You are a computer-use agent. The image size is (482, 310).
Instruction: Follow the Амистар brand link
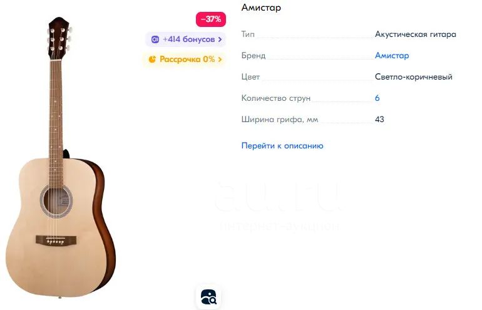click(392, 55)
